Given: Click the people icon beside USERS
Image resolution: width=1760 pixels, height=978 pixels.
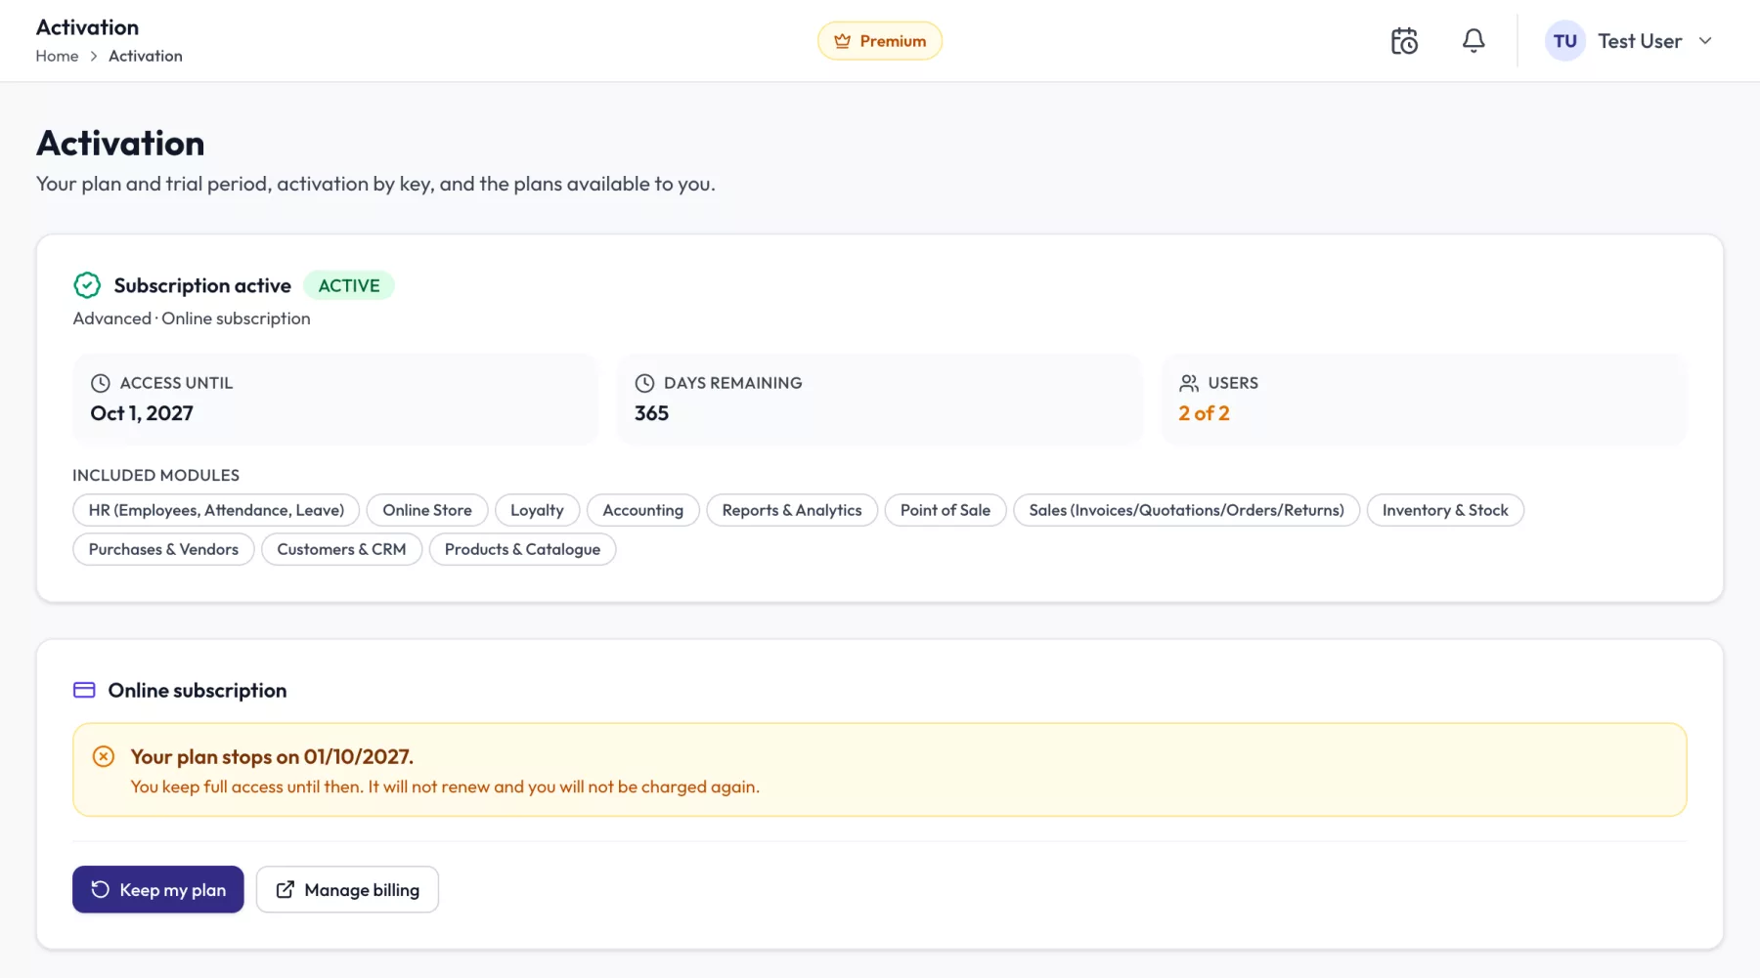Looking at the screenshot, I should coord(1189,383).
